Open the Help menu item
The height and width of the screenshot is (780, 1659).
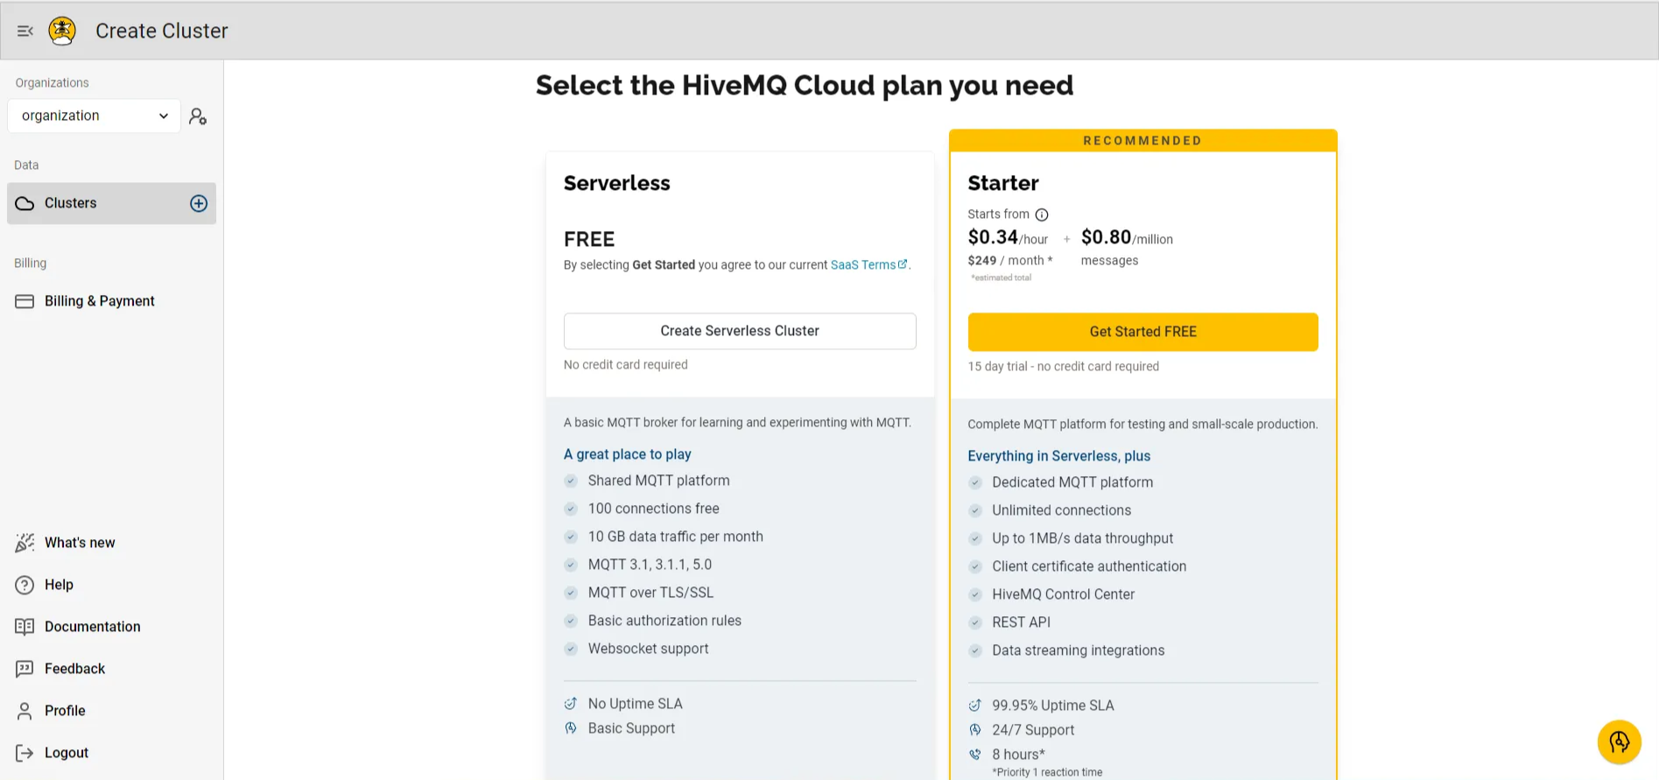[x=111, y=585]
